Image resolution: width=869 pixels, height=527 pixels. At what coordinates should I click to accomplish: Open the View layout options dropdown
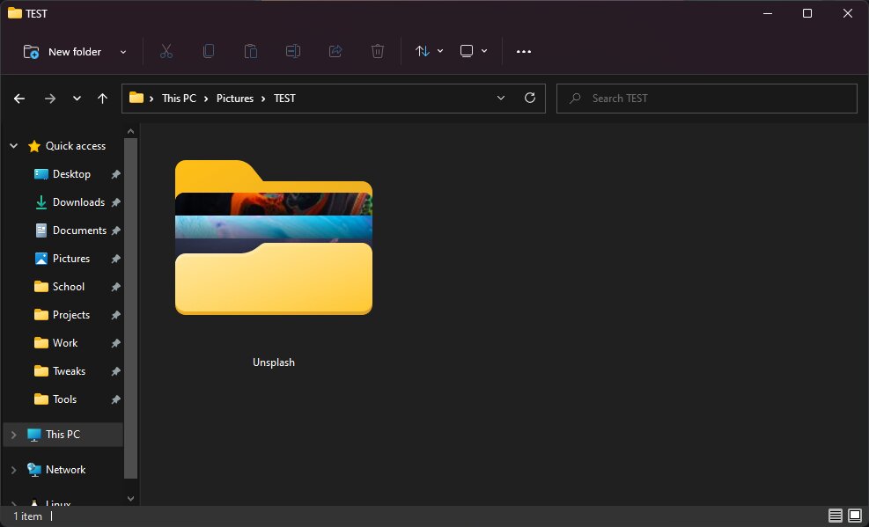(x=474, y=52)
